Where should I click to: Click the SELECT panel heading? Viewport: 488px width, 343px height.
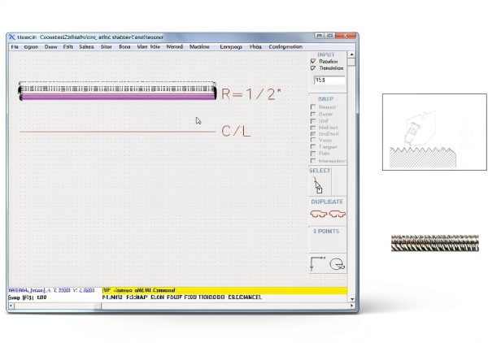click(320, 171)
